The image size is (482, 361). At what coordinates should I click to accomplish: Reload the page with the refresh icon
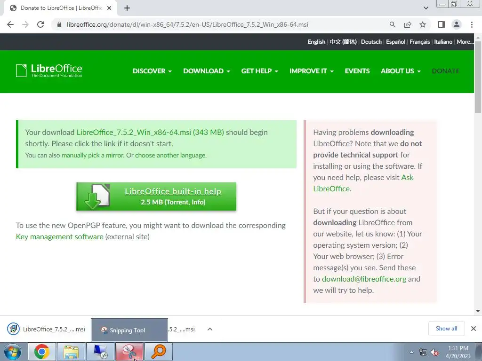pyautogui.click(x=40, y=24)
